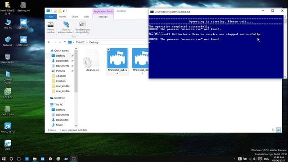Select the NhacCuaTui desktop shortcut
The height and width of the screenshot is (162, 288).
pyautogui.click(x=8, y=127)
